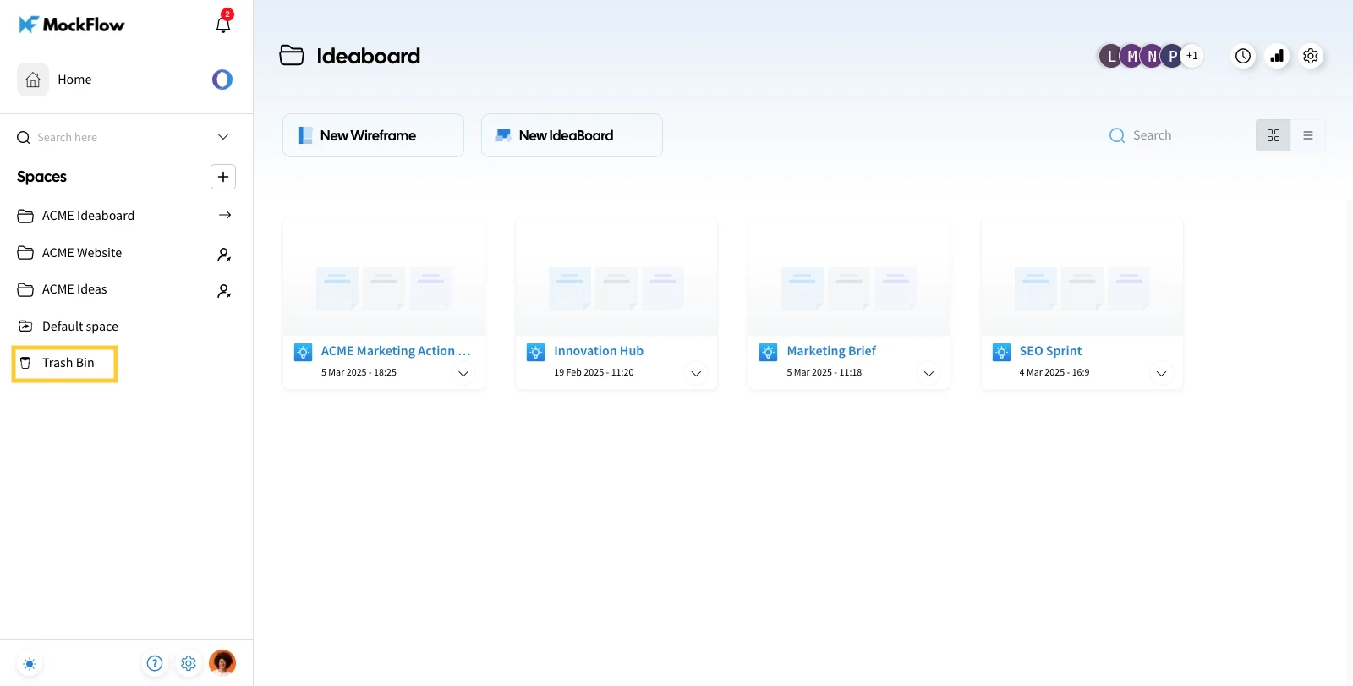Open history clock icon
Screen dimensions: 1353x686
click(1243, 56)
